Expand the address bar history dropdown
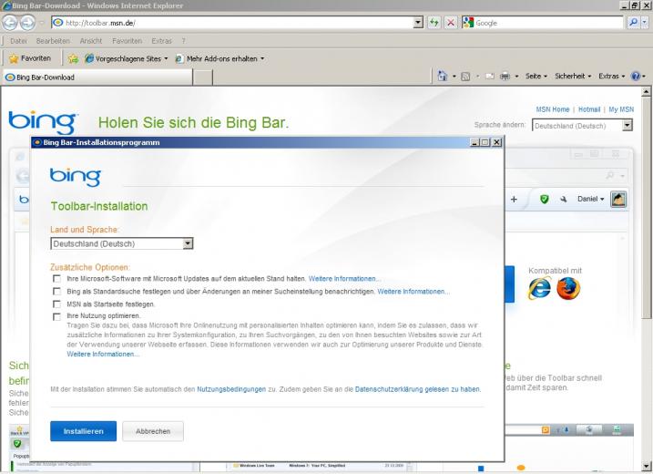Image resolution: width=653 pixels, height=474 pixels. click(x=418, y=23)
